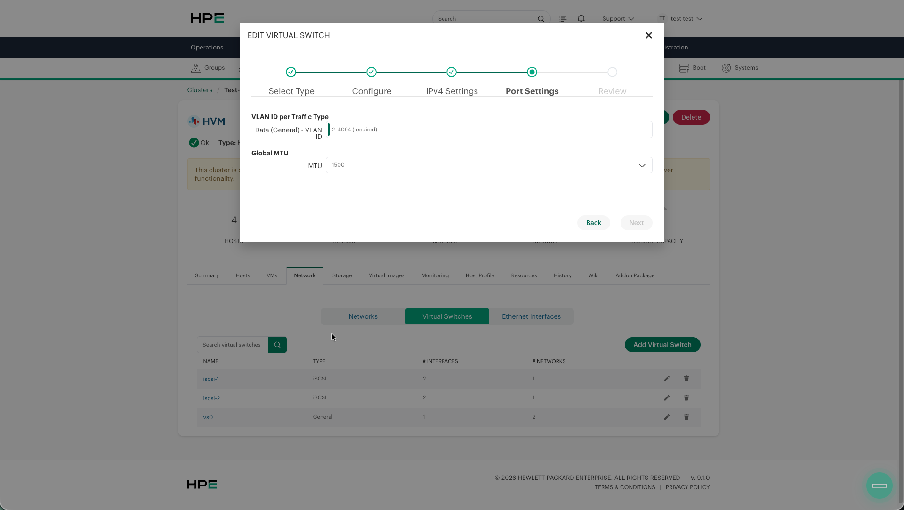Close the Edit Virtual Switch dialog
The image size is (904, 510).
pyautogui.click(x=648, y=35)
